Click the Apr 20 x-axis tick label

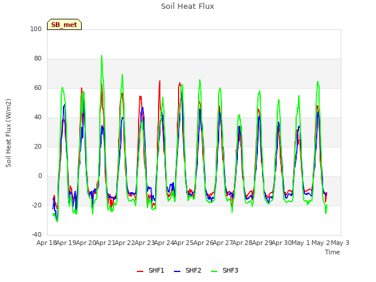(86, 243)
